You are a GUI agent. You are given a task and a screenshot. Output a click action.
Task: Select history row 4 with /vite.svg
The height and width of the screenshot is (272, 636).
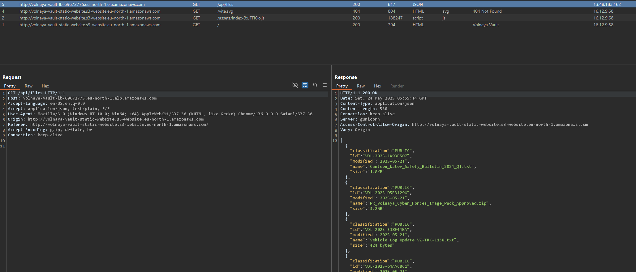click(x=318, y=11)
